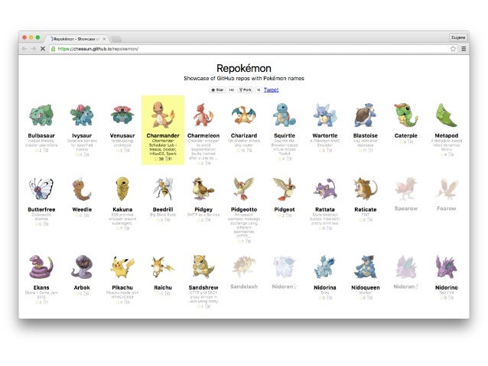Open the Charmander repo name link
The height and width of the screenshot is (366, 488).
point(163,135)
